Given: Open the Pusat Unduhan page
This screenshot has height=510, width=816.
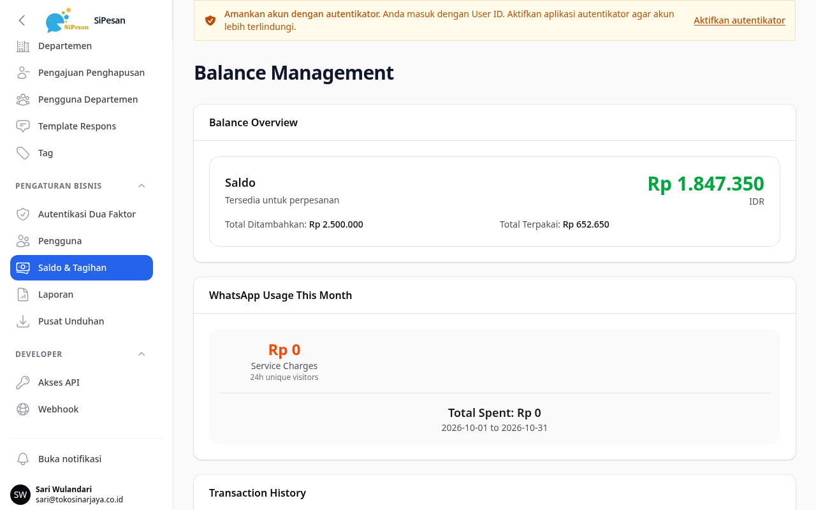Looking at the screenshot, I should 82,321.
